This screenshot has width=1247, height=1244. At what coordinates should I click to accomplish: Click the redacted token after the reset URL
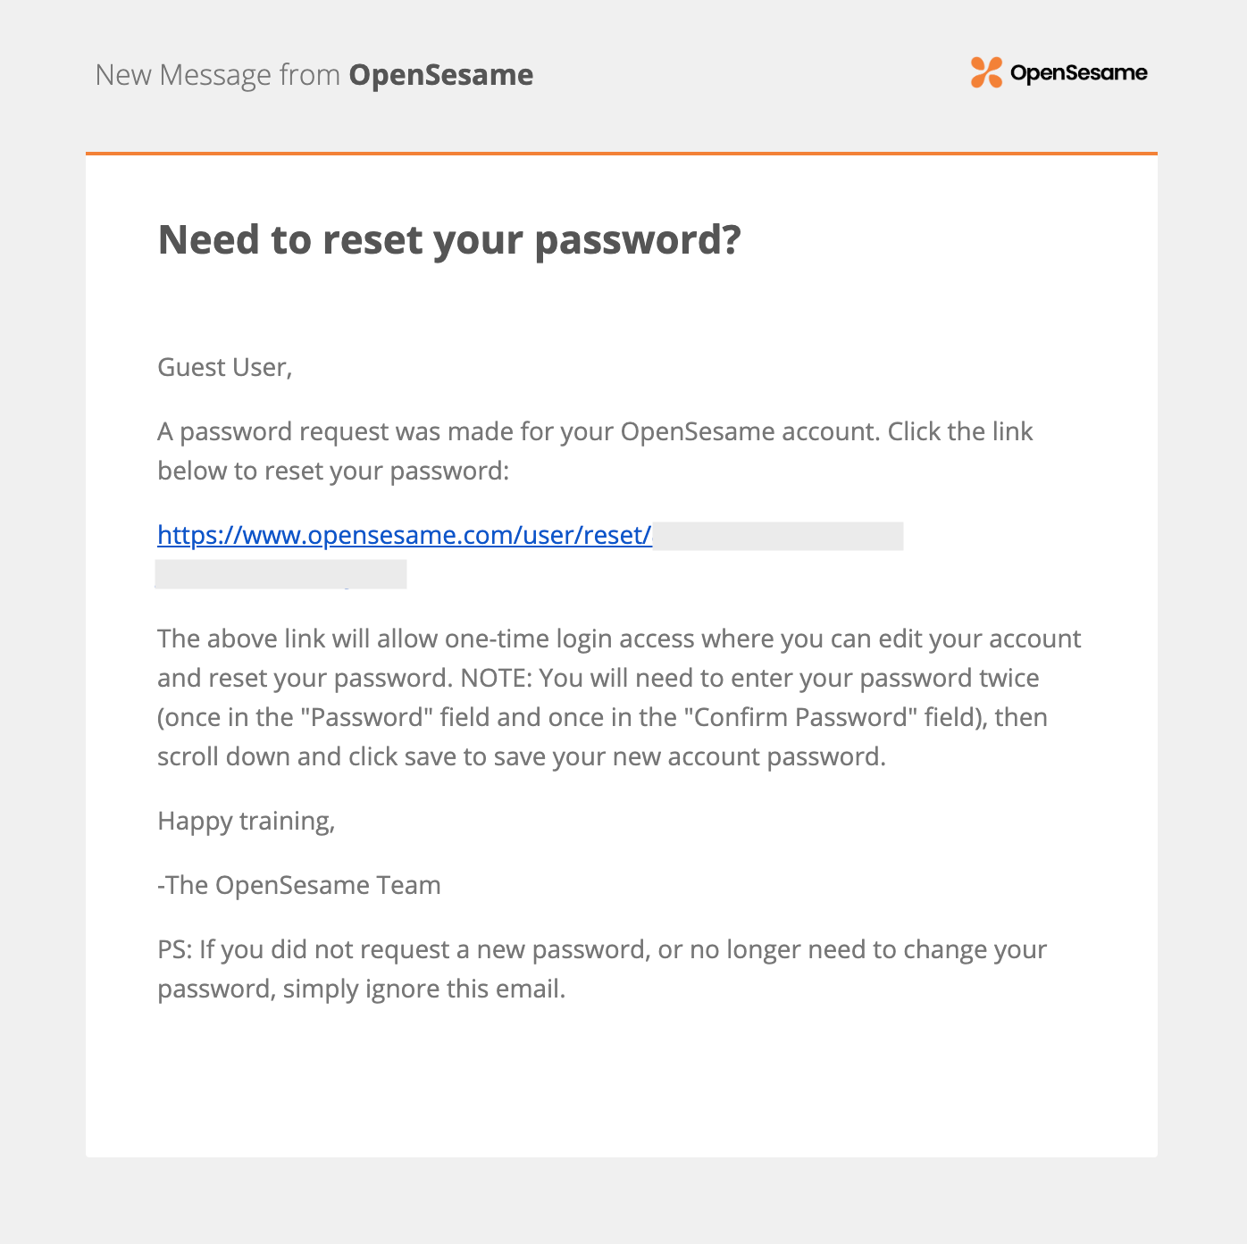[779, 537]
